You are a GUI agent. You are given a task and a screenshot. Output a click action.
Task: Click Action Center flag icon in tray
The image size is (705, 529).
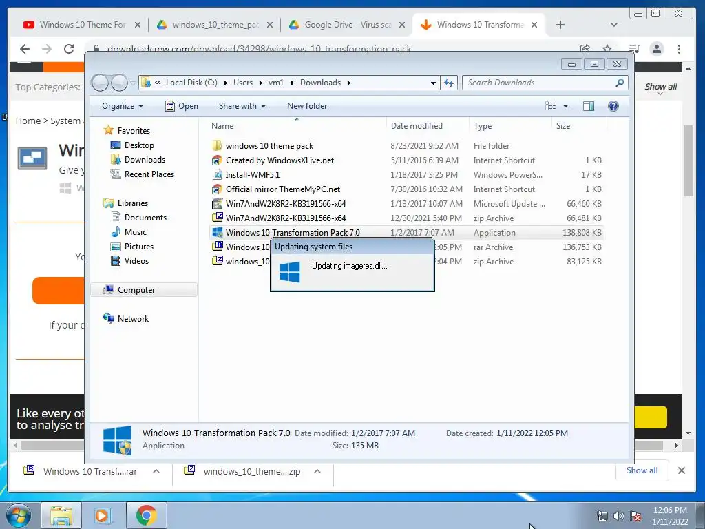point(635,516)
